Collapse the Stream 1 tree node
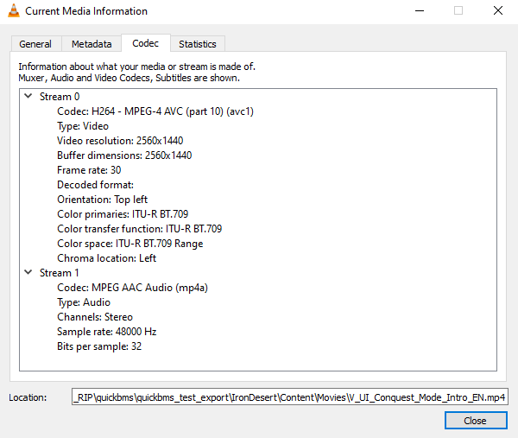This screenshot has height=438, width=518. [28, 272]
